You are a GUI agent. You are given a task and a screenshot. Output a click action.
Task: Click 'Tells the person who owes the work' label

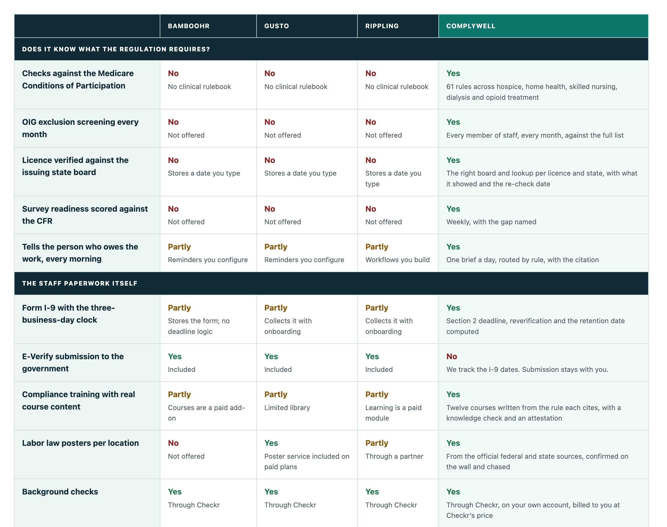(80, 253)
